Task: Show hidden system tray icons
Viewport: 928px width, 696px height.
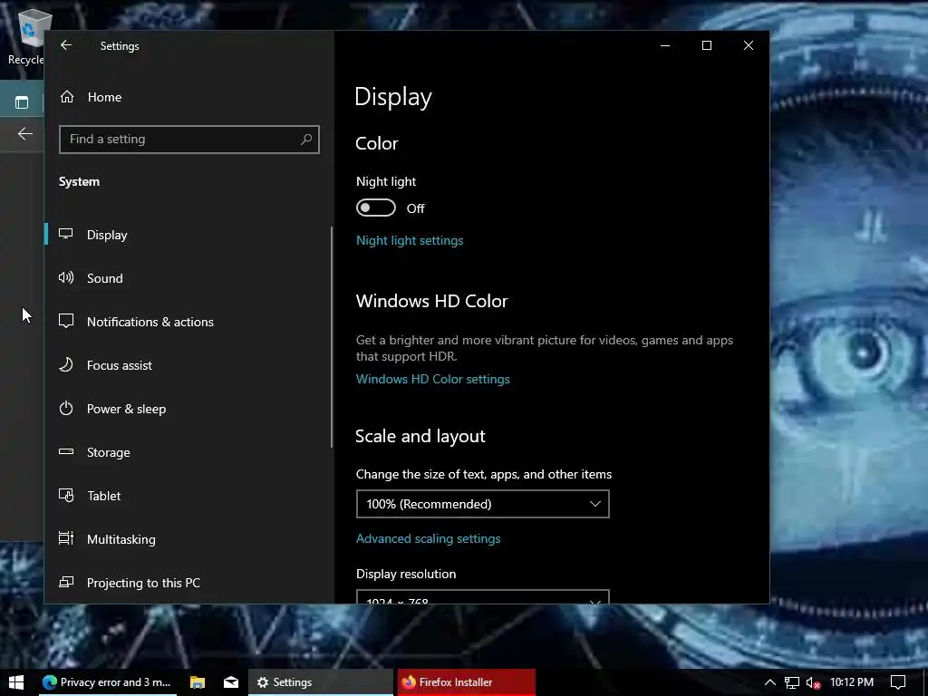Action: (769, 681)
